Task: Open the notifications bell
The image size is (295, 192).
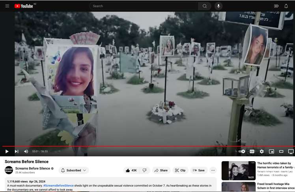Action: tap(286, 6)
